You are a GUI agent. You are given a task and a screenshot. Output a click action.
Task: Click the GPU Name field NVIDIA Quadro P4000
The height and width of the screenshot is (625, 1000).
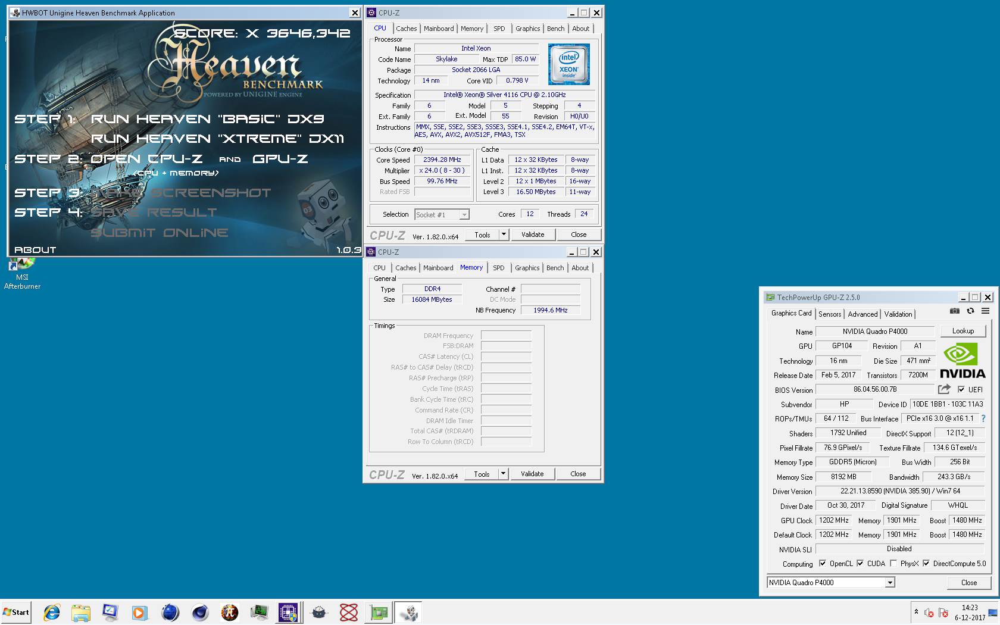tap(875, 332)
